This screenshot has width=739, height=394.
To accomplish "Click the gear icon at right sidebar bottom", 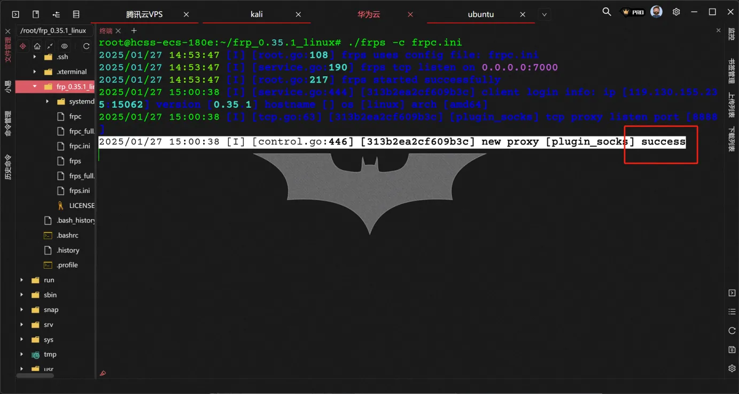I will coord(732,368).
